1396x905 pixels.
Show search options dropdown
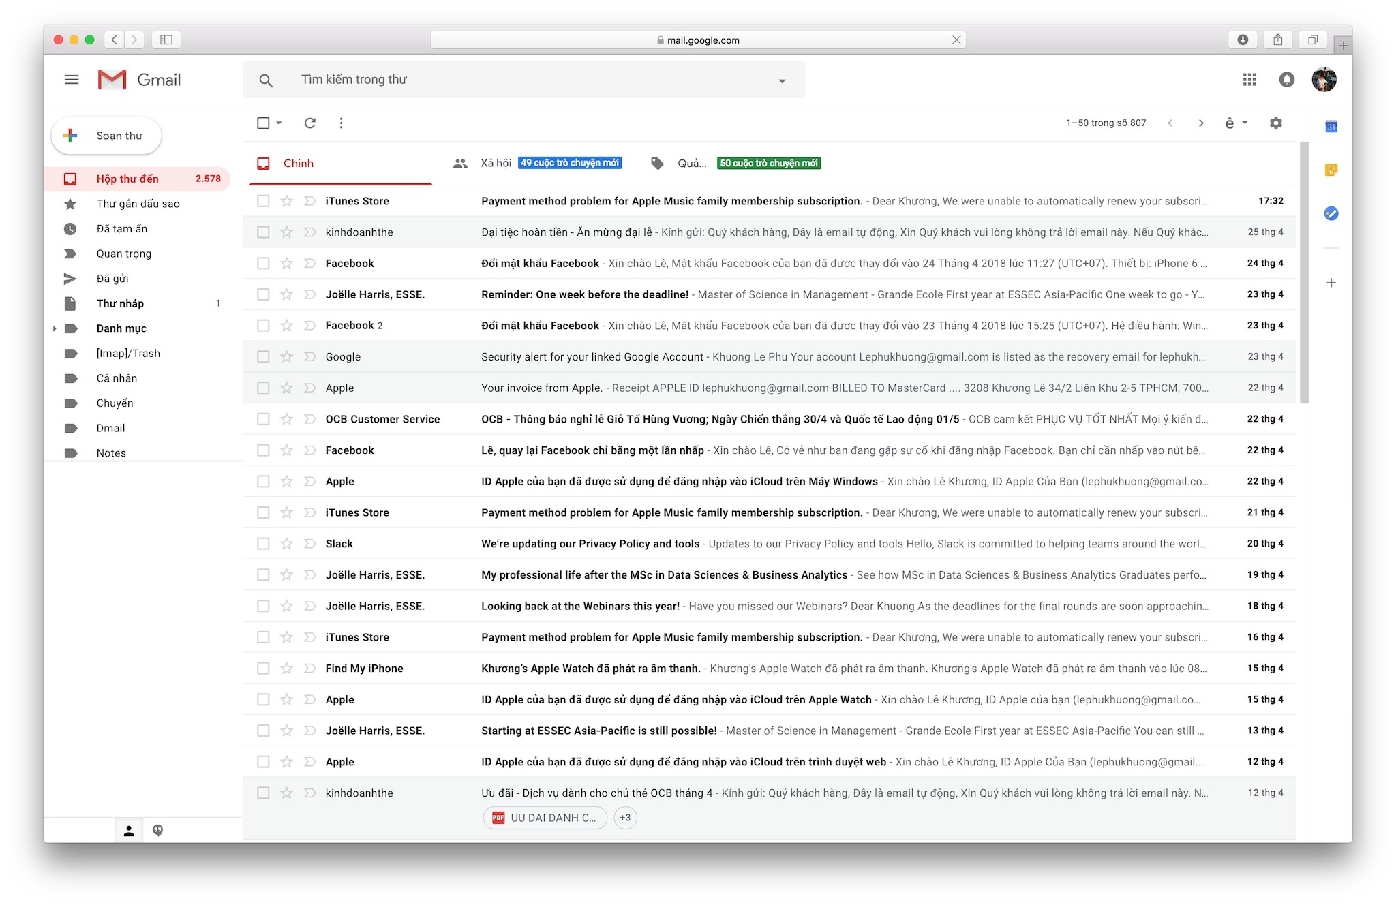[782, 81]
